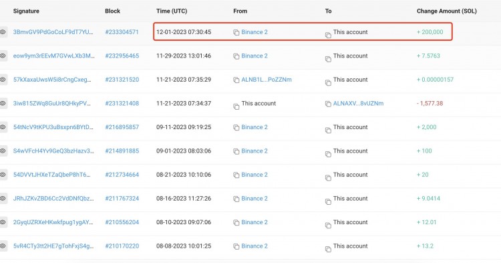Open eye preview for signature 3BmvGV9PdGoCoLF9dT7YU
Screen dimensions: 501x263
[x=3, y=32]
